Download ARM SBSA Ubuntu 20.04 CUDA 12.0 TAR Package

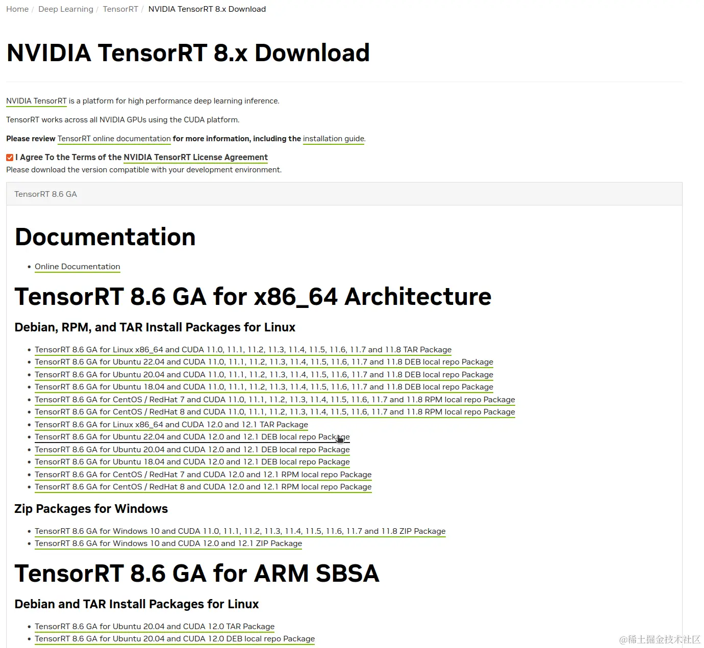point(154,626)
